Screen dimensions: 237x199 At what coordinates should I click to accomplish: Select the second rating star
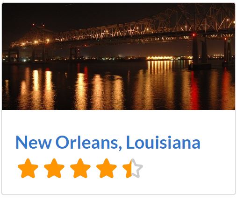click(54, 168)
